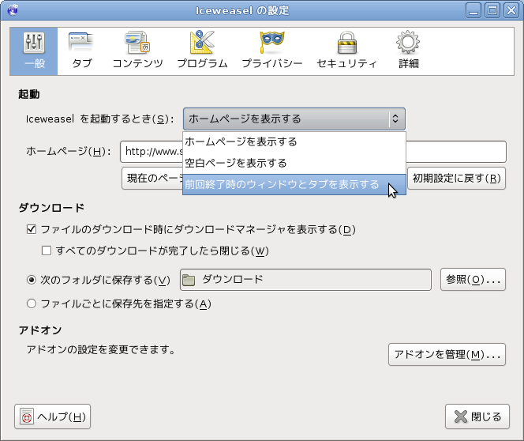Maximize the Iceweasel settings window
The width and height of the screenshot is (524, 441).
[x=492, y=10]
